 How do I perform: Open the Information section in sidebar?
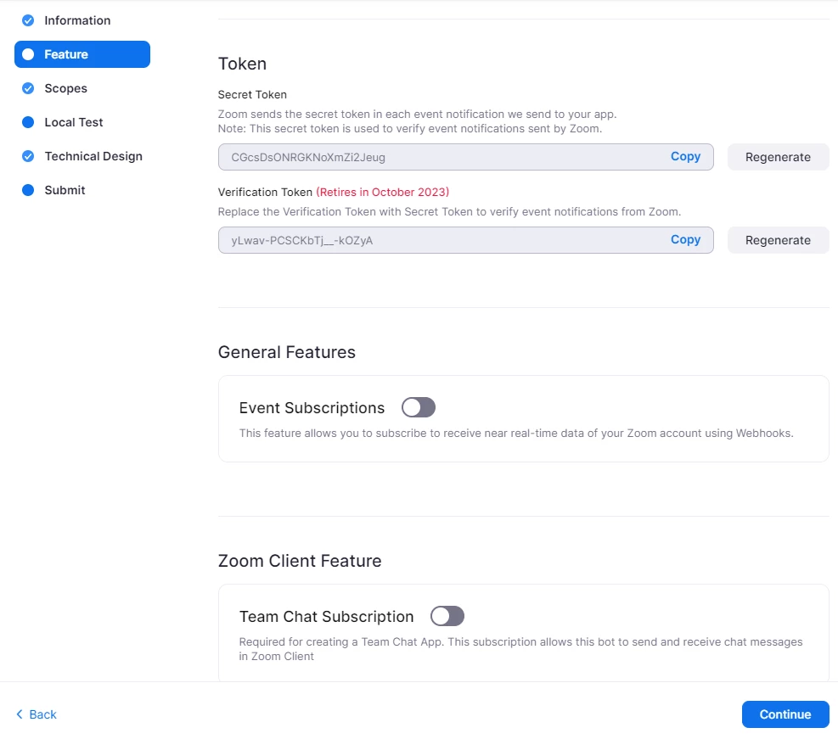77,20
